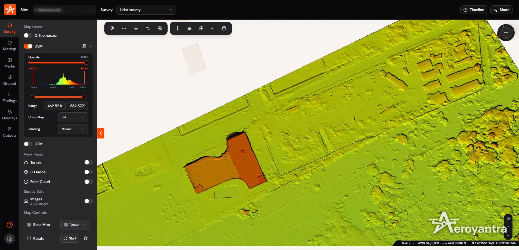Open the Metric units dropdown
The image size is (519, 250).
(x=408, y=243)
